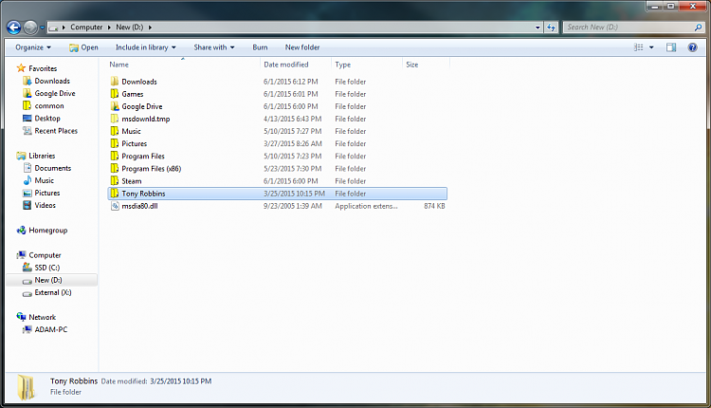
Task: Click the date 9/23/2005 1:39 AM
Action: [x=293, y=206]
